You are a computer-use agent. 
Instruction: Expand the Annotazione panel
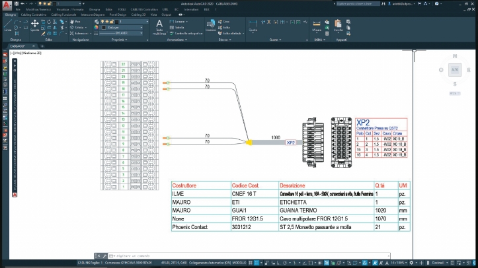pos(177,40)
